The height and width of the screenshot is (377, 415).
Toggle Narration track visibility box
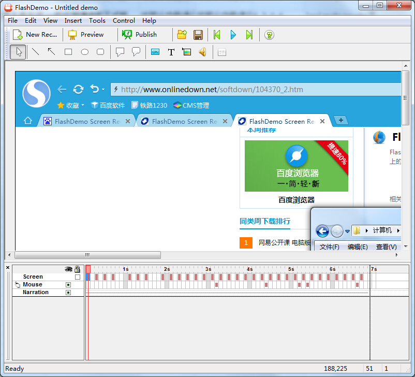68,293
